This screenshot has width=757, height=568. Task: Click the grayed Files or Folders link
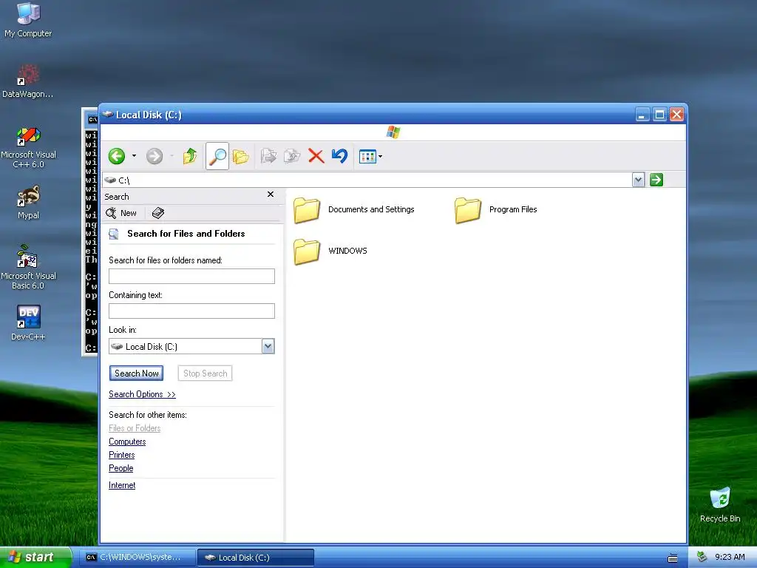135,428
